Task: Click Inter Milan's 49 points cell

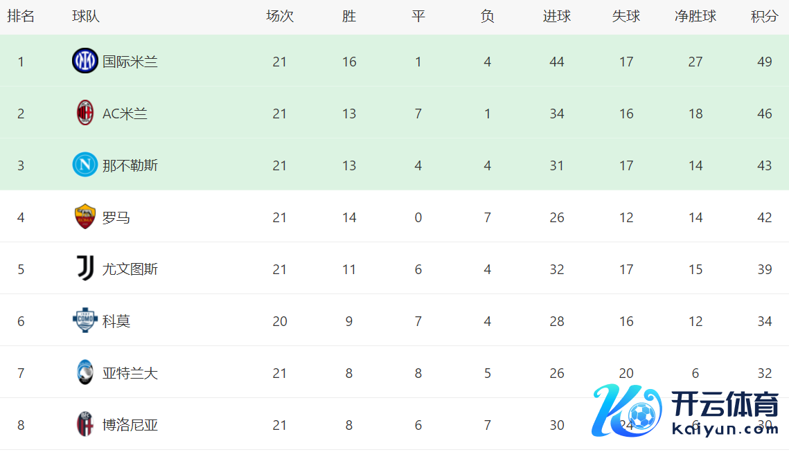Action: point(764,62)
